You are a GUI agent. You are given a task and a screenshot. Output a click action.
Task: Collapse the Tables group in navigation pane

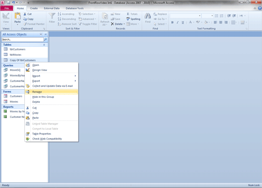(x=44, y=45)
